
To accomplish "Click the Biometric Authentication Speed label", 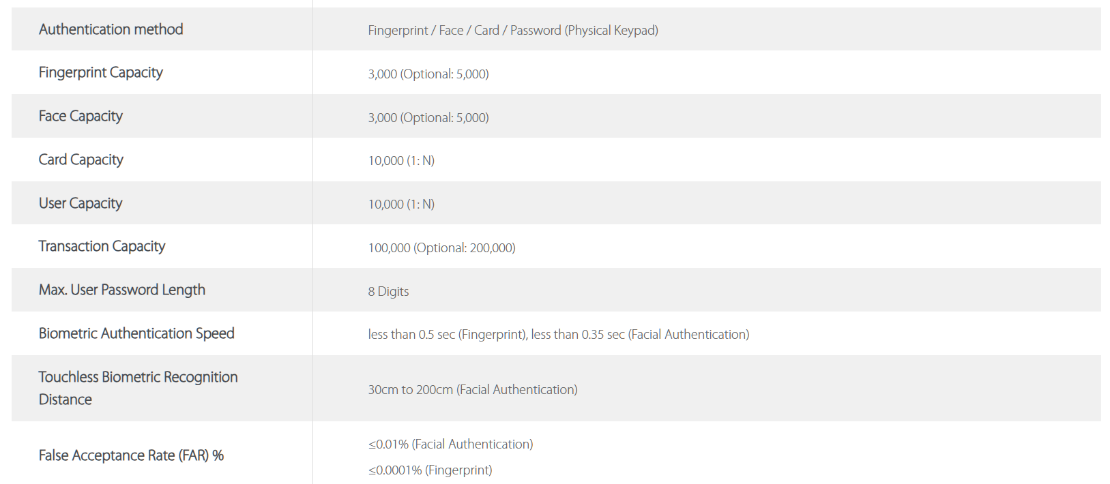I will point(136,333).
